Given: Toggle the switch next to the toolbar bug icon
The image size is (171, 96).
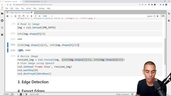Looking at the screenshot, I should 162,16.
